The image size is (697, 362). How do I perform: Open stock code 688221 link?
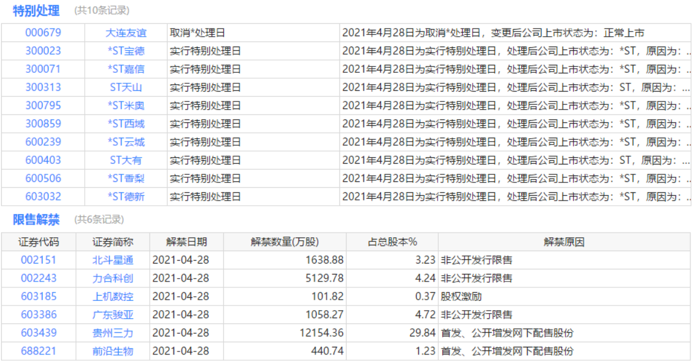(39, 351)
